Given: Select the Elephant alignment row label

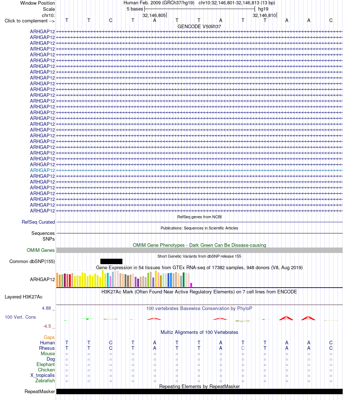Looking at the screenshot, I should click(x=45, y=365).
